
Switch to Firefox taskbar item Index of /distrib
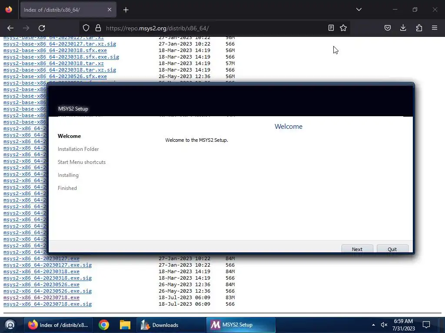[59, 325]
